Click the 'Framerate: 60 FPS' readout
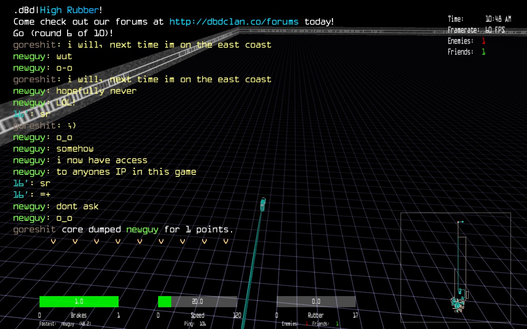Screen dimensions: 527x329 (x=476, y=30)
